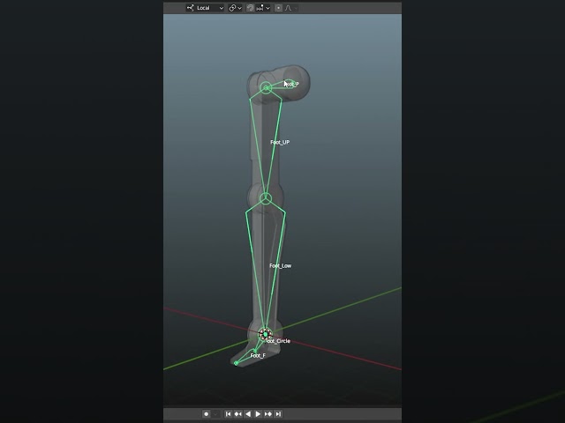Toggle proportional editing circle button

(279, 8)
